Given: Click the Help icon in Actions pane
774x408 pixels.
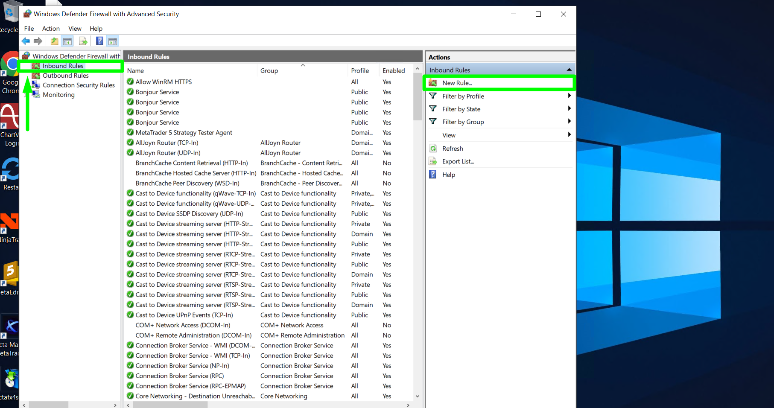Looking at the screenshot, I should [x=433, y=175].
